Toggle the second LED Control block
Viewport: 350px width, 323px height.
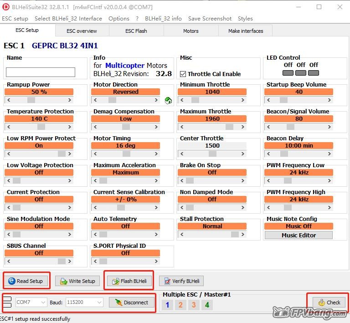pos(301,73)
